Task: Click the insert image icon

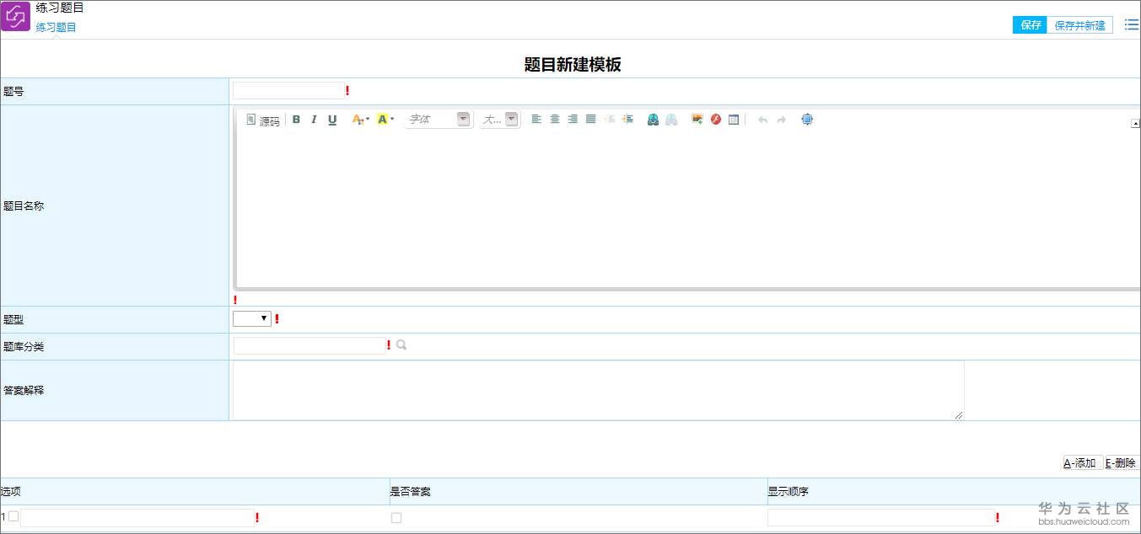Action: tap(696, 119)
